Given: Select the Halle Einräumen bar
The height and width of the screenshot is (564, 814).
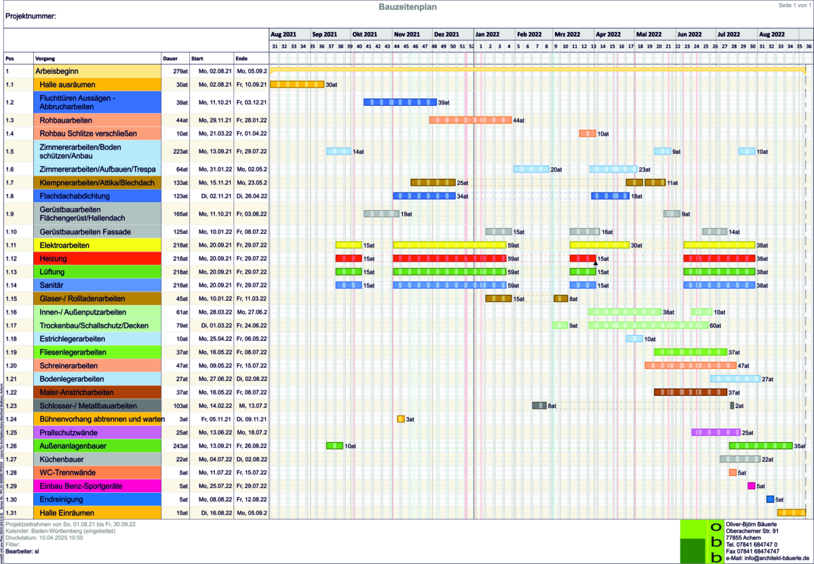Looking at the screenshot, I should click(792, 512).
